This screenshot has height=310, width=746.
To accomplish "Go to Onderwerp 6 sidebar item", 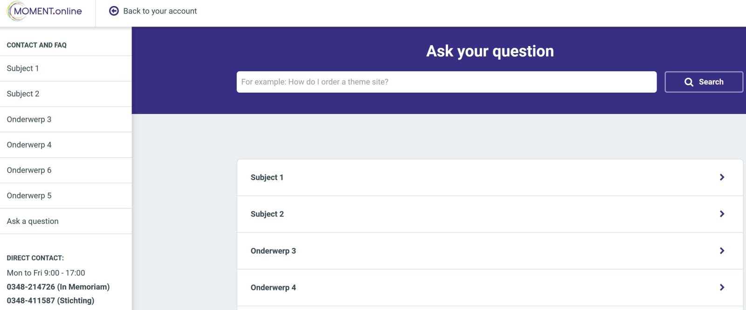I will [x=29, y=170].
